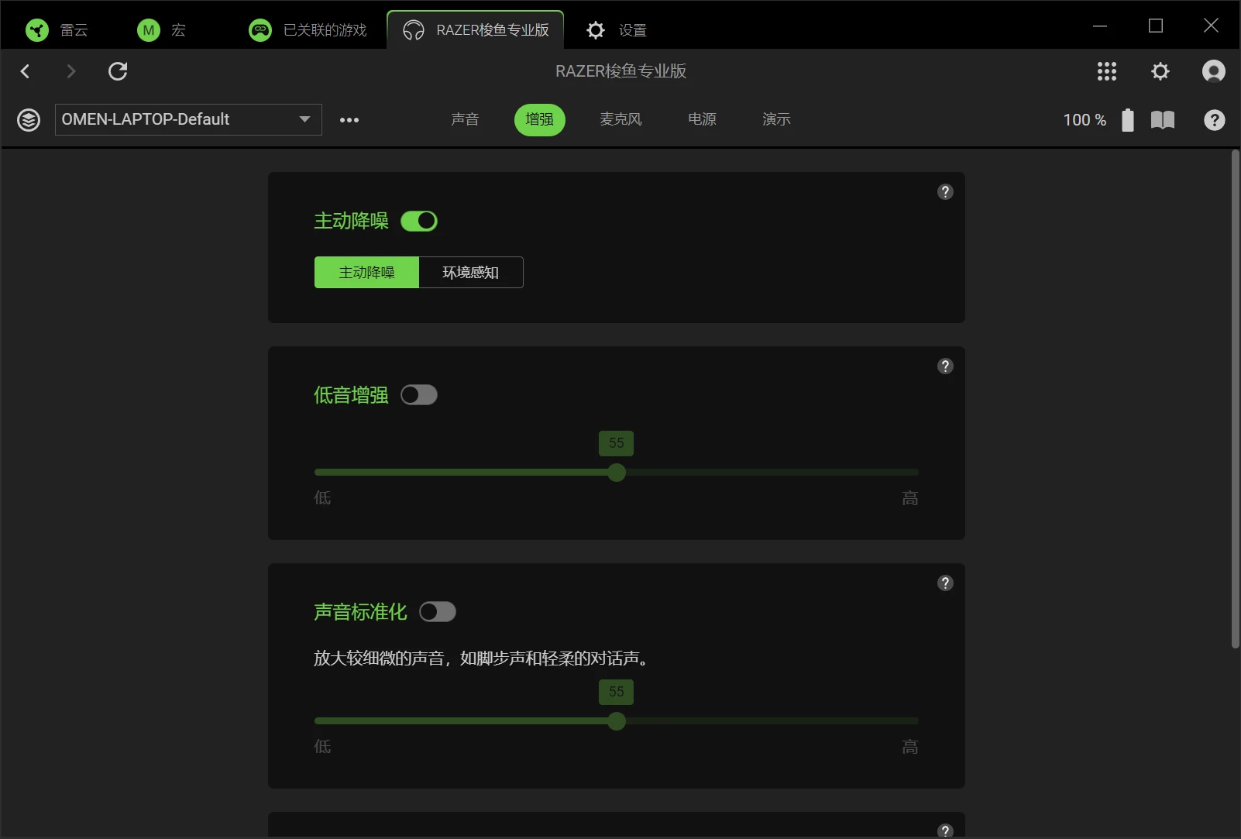1241x839 pixels.
Task: Click the 低音增强 slider handle
Action: 617,473
